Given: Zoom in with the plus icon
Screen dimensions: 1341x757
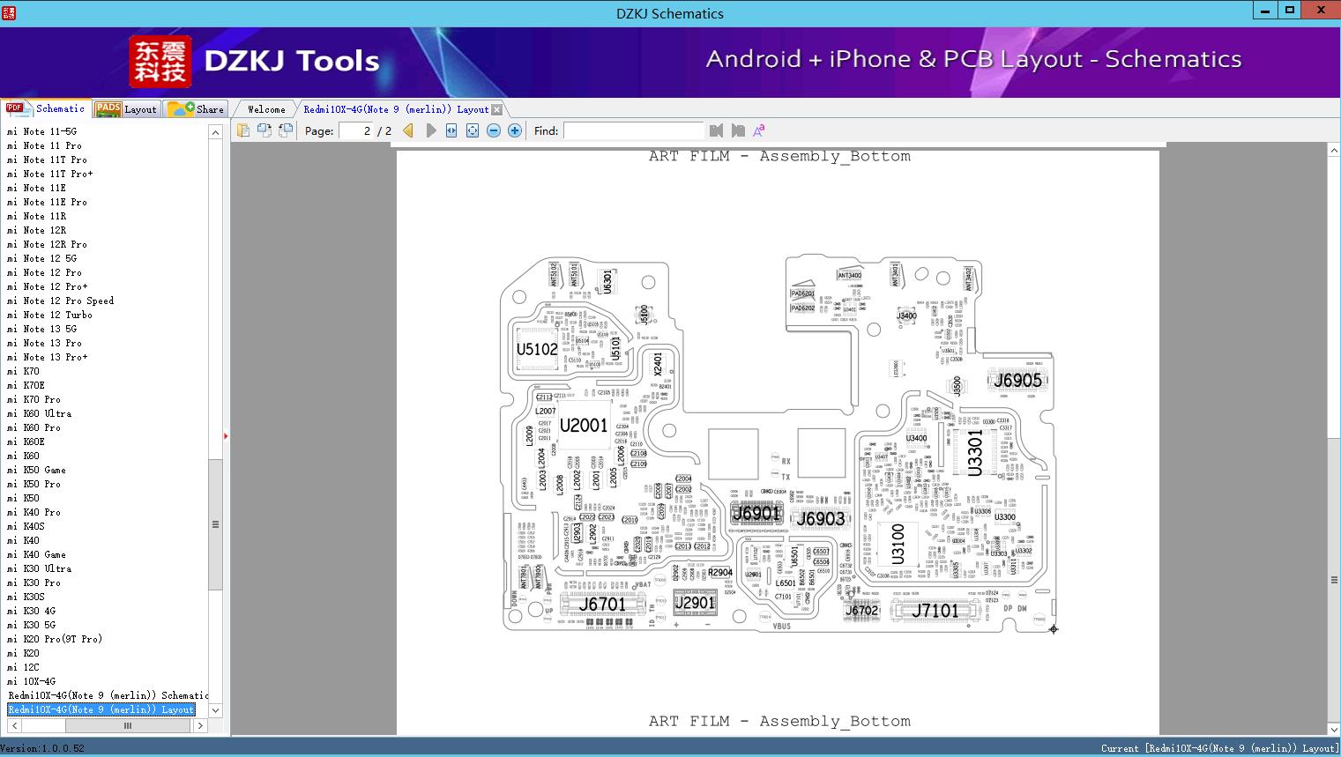Looking at the screenshot, I should tap(515, 130).
